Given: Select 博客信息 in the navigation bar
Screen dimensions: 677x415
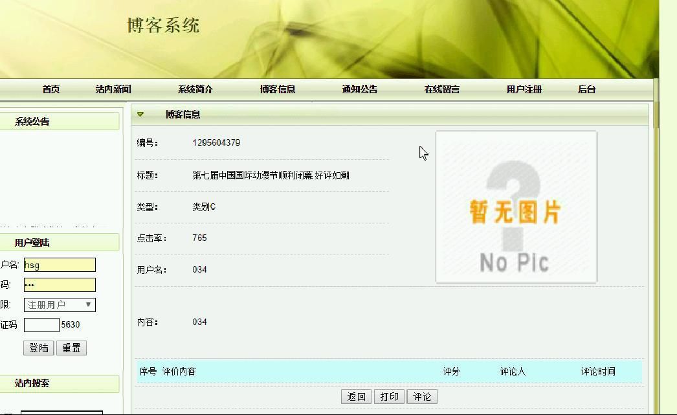Looking at the screenshot, I should pos(278,89).
